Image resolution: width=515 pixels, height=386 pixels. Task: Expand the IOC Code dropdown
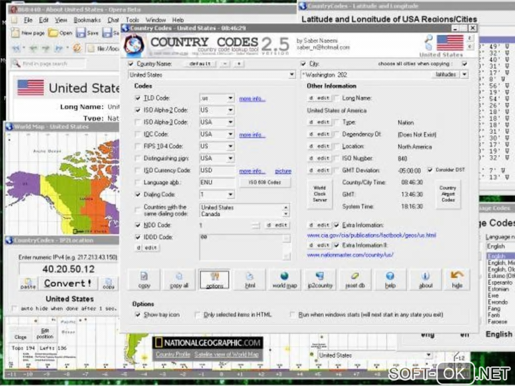coord(231,134)
